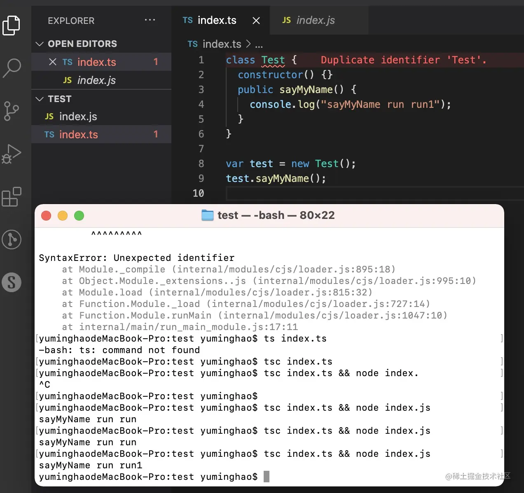Open Run and Debug view icon
The width and height of the screenshot is (524, 493).
tap(12, 154)
